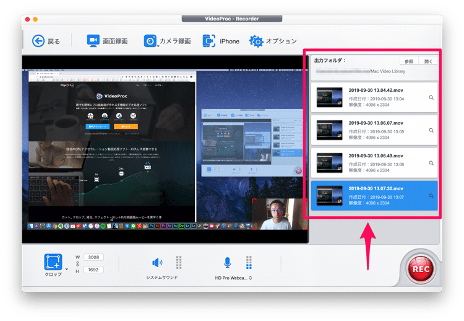Reveal 2019-09-30 13.07.30.mov with magnifier icon
The image size is (464, 321).
431,196
